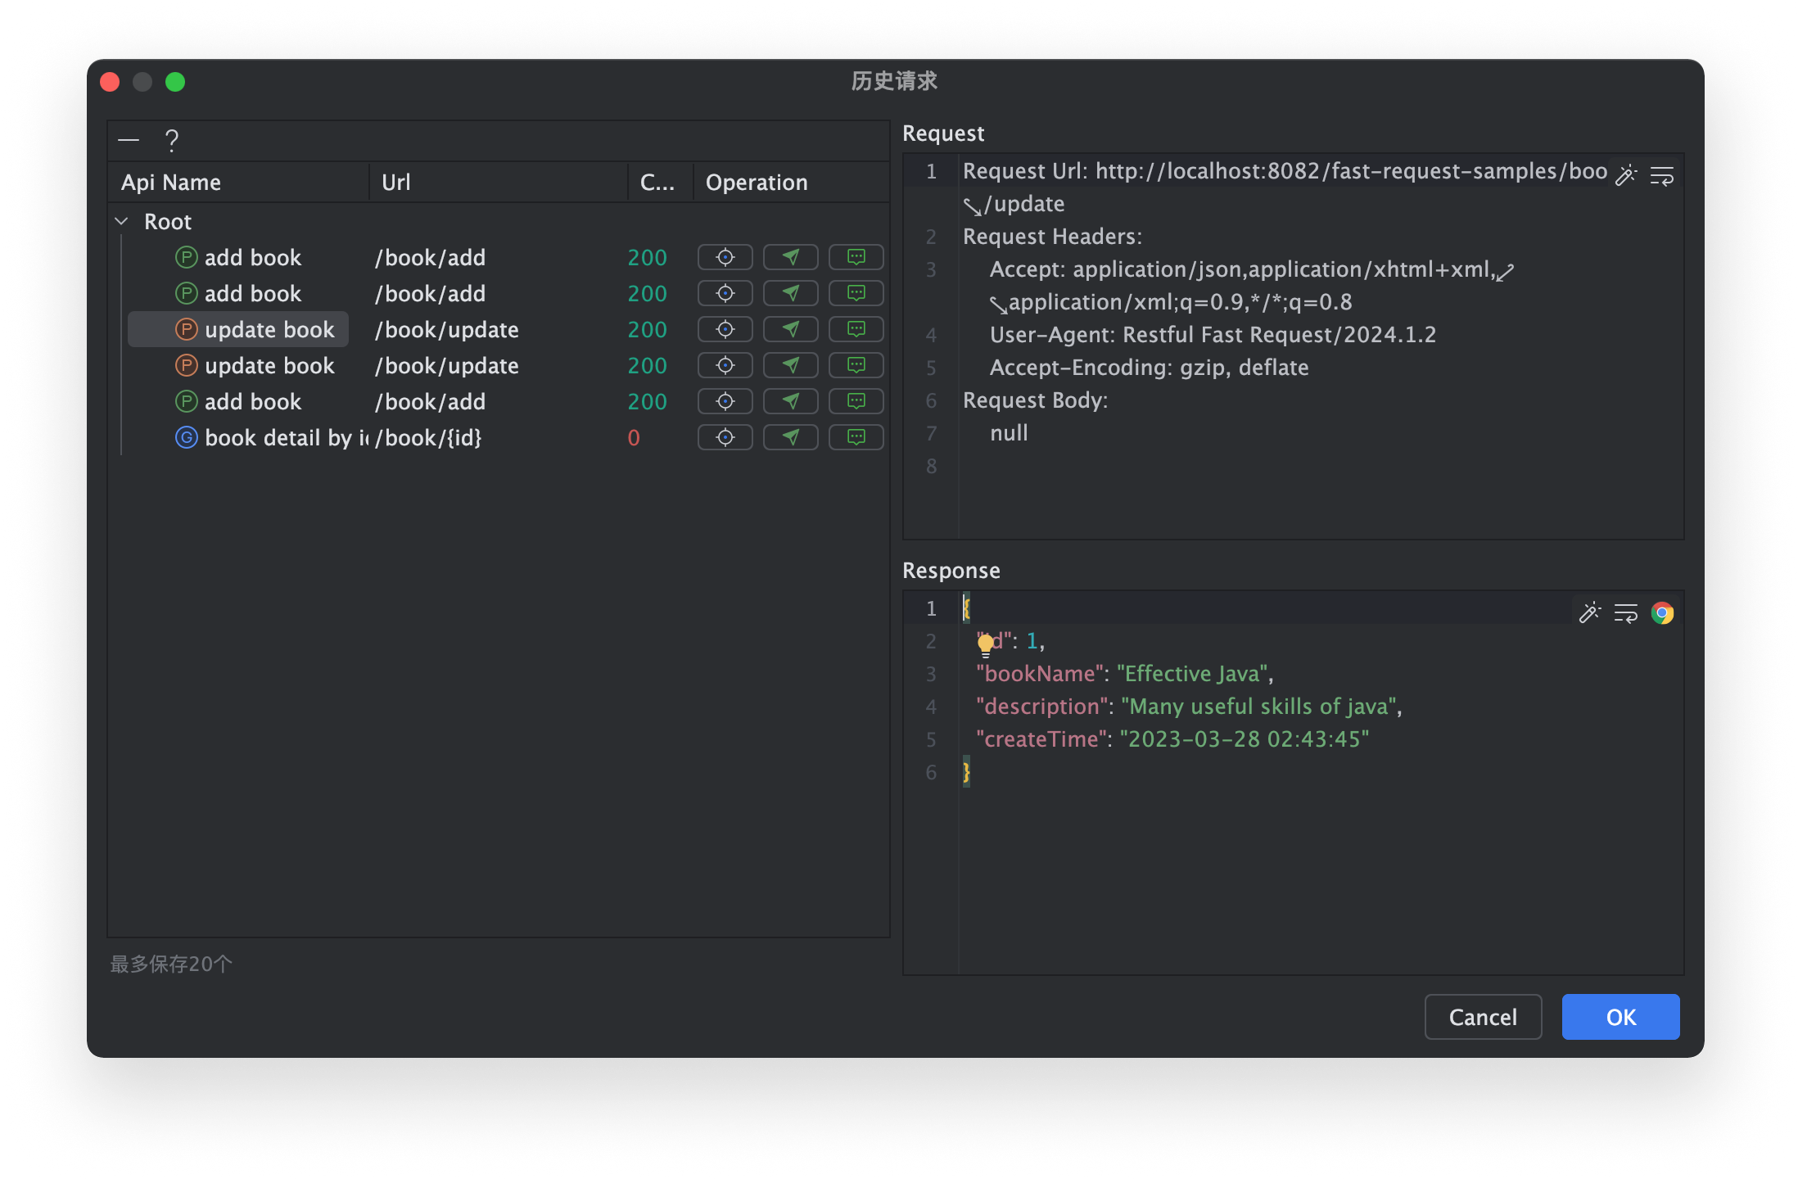Click the send request icon for selected update book

pos(790,329)
